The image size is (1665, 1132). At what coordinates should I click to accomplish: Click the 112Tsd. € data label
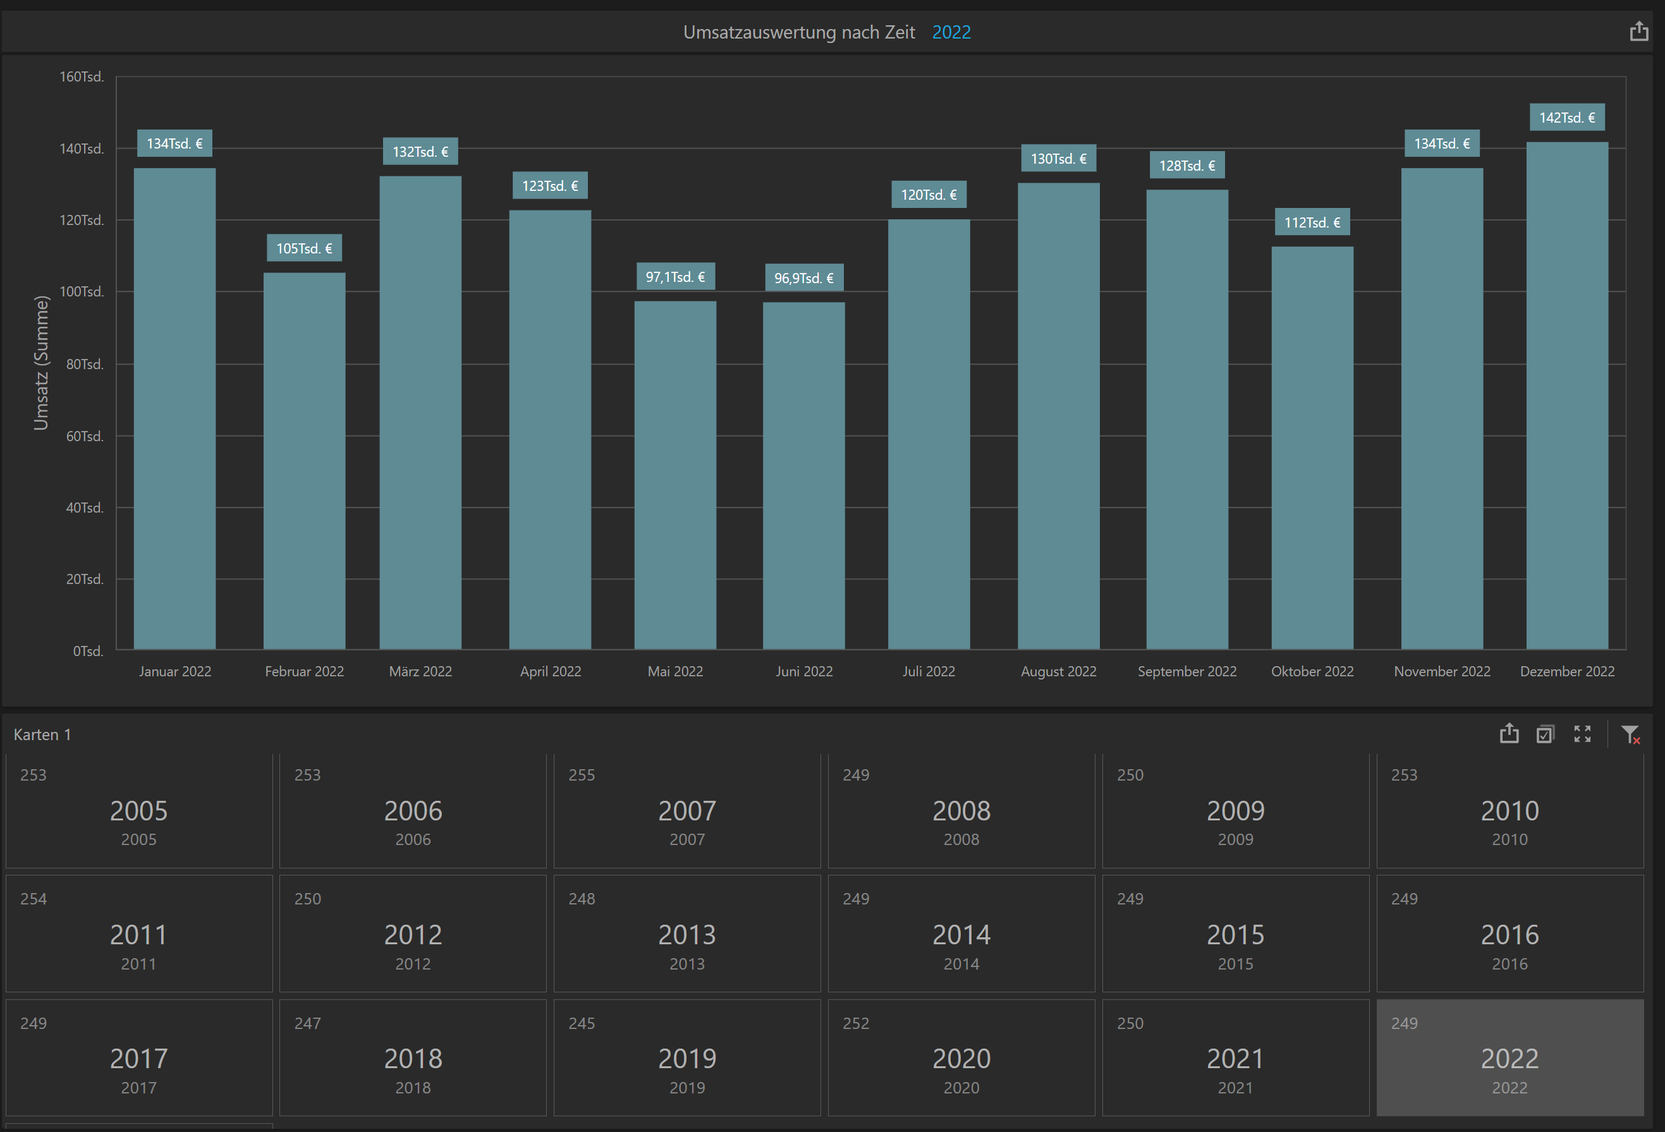click(1312, 222)
